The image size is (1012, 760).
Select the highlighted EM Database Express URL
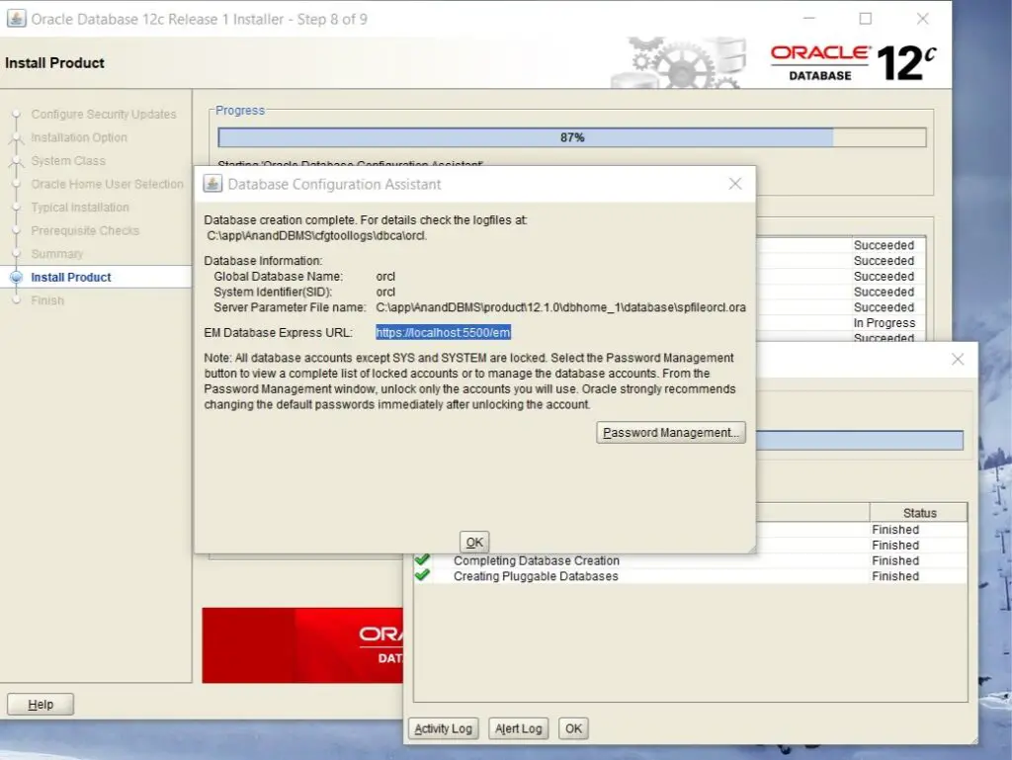pyautogui.click(x=443, y=333)
